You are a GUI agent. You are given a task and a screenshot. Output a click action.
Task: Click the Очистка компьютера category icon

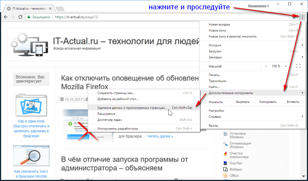coord(225,154)
